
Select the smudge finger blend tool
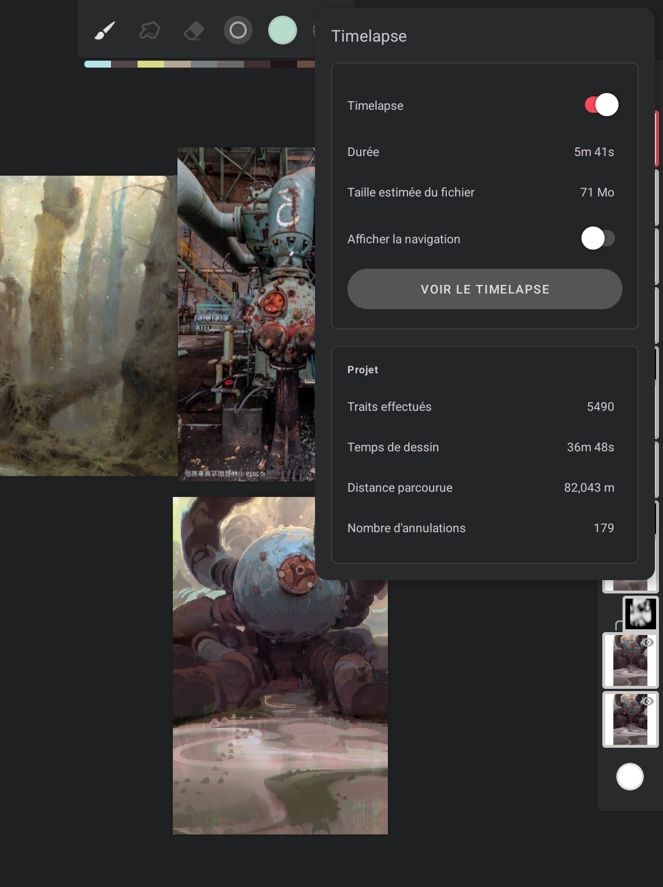(149, 31)
